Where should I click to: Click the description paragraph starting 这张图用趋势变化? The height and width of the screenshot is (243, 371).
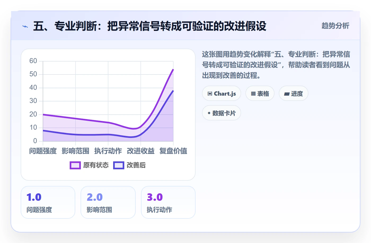[x=276, y=65]
